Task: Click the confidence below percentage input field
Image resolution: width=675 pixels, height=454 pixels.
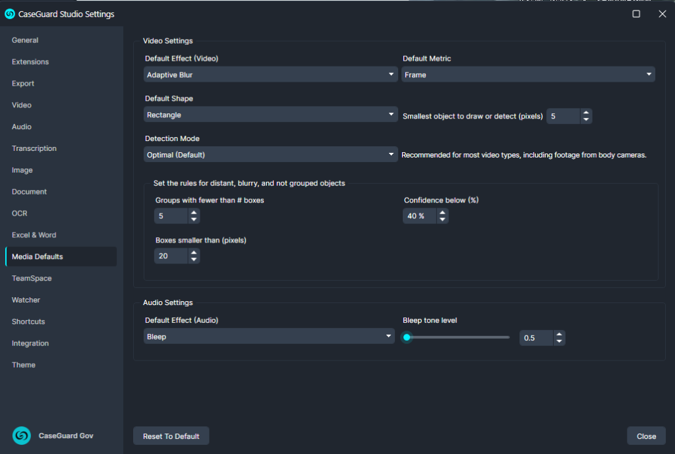Action: [x=419, y=216]
